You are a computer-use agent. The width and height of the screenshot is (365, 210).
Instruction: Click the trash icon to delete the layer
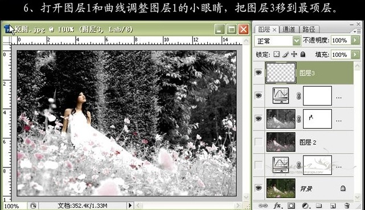click(x=347, y=205)
